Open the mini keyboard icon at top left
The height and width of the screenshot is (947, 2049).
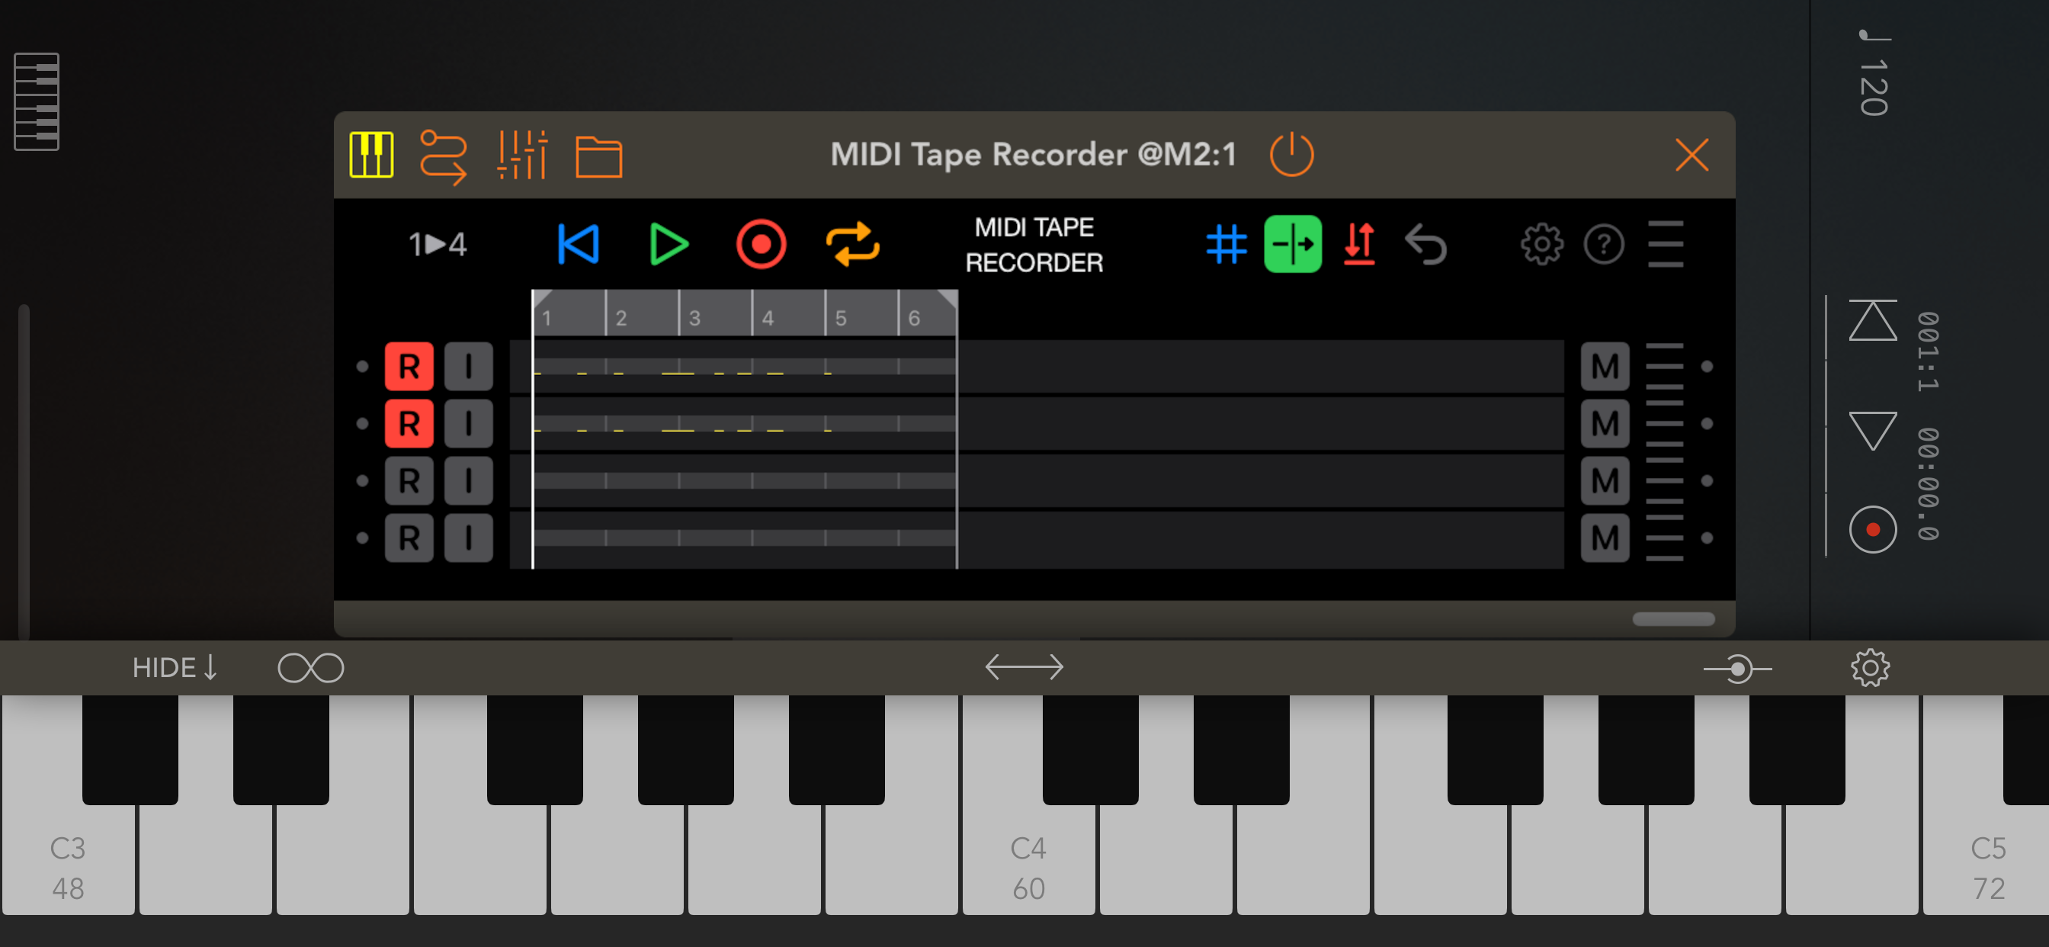click(x=37, y=101)
